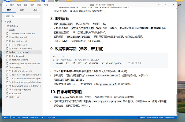Image resolution: width=185 pixels, height=122 pixels.
Task: Switch to the 大纲 sidebar tab
Action: 22,10
